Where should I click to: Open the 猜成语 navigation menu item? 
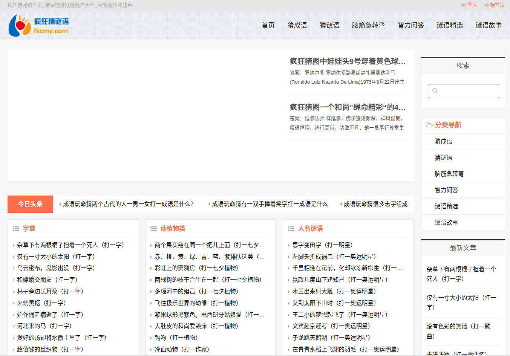coord(297,25)
